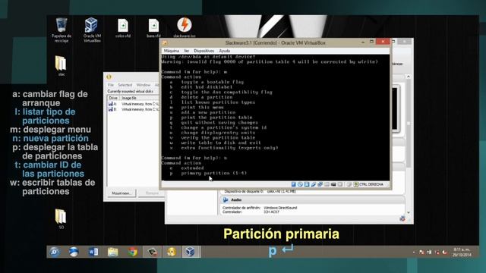Open the Oracle VM VirtualBox desktop icon
The height and width of the screenshot is (273, 486).
point(92,30)
